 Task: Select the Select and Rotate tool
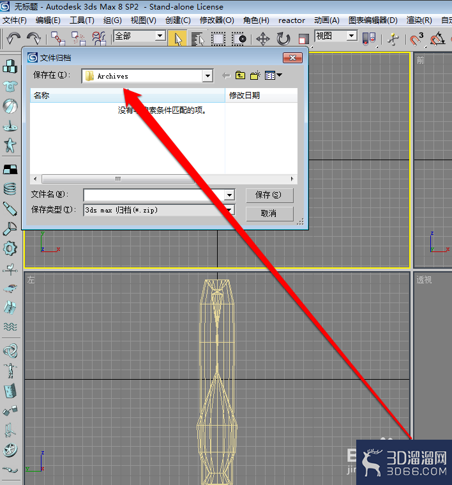coord(283,39)
